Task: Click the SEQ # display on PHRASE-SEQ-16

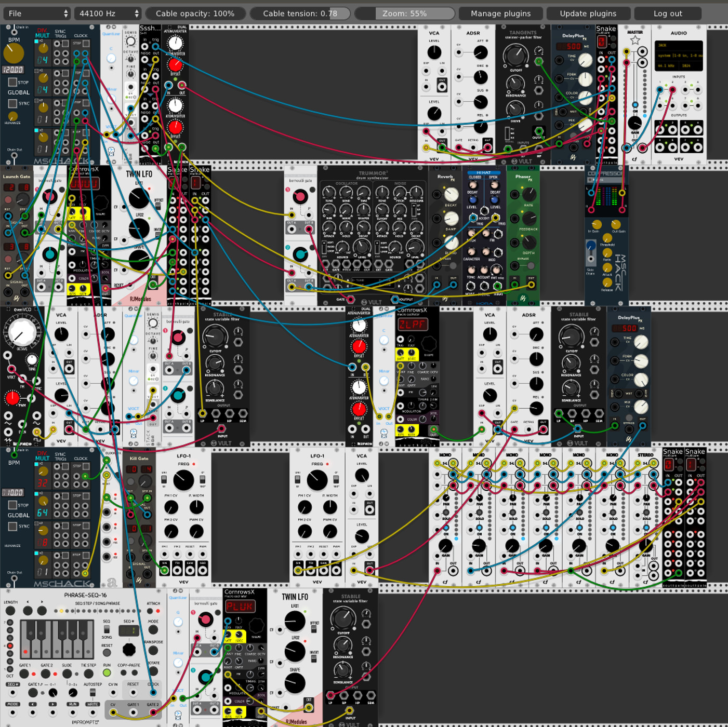Action: (x=128, y=630)
